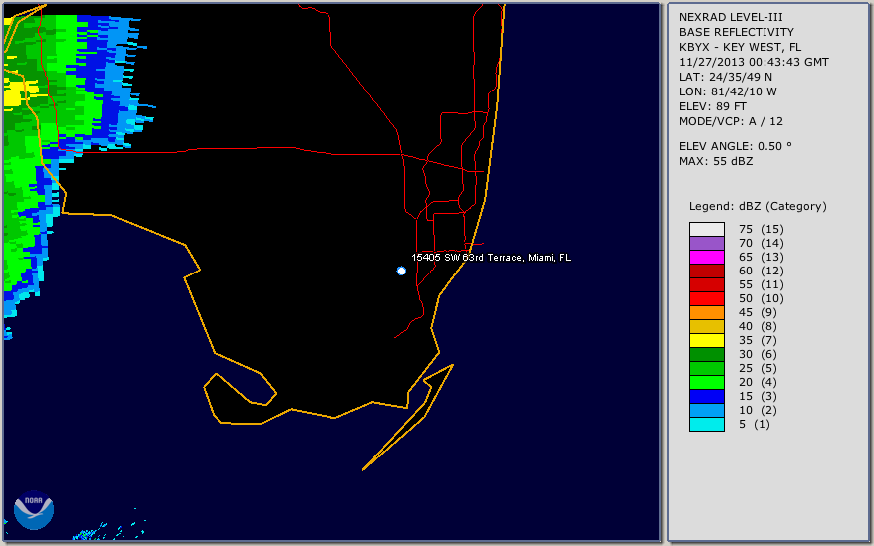Click the BASE REFLECTIVITY label
The height and width of the screenshot is (546, 874).
737,32
